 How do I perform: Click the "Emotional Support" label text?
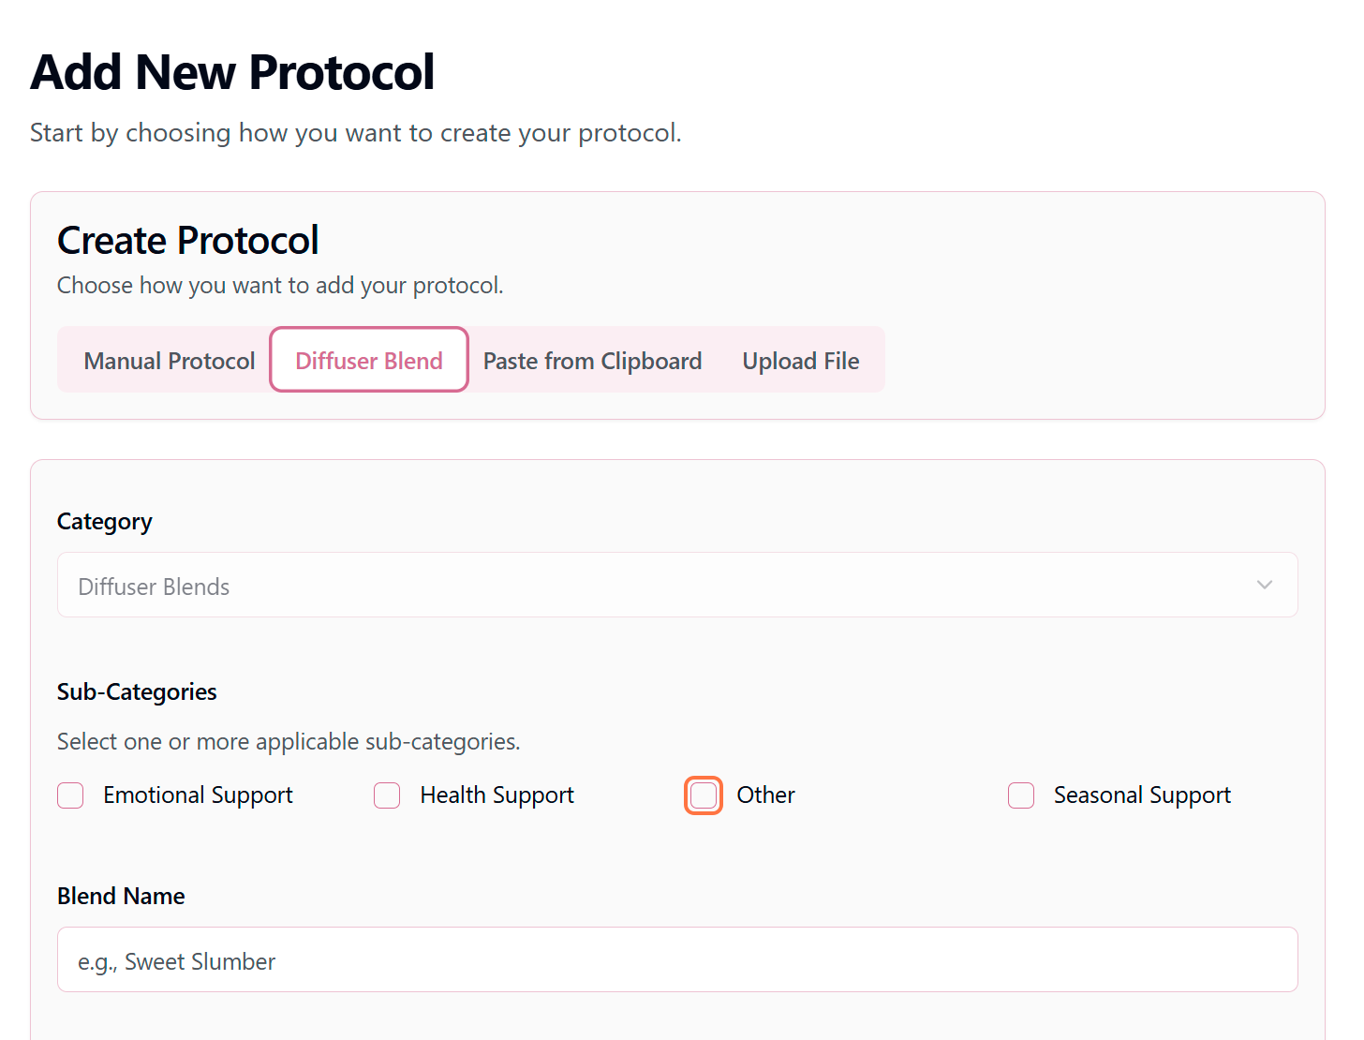point(198,795)
